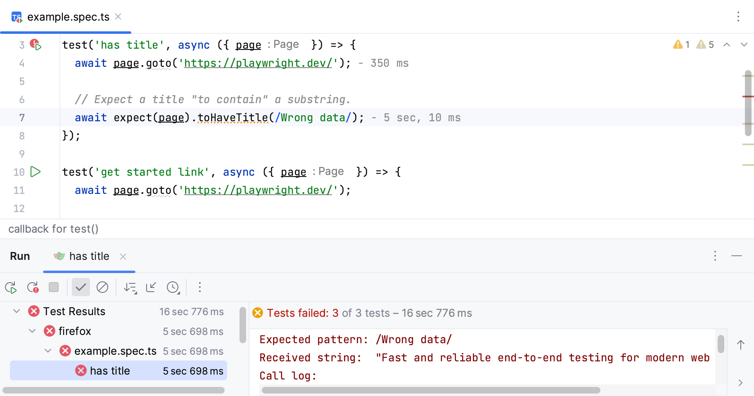Collapse the example.spec.ts tree node
This screenshot has height=396, width=754.
pyautogui.click(x=48, y=351)
